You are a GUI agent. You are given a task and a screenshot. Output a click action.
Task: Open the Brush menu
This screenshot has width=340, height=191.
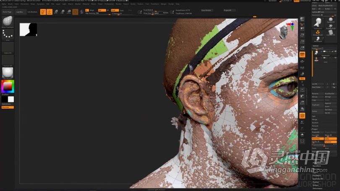point(10,4)
